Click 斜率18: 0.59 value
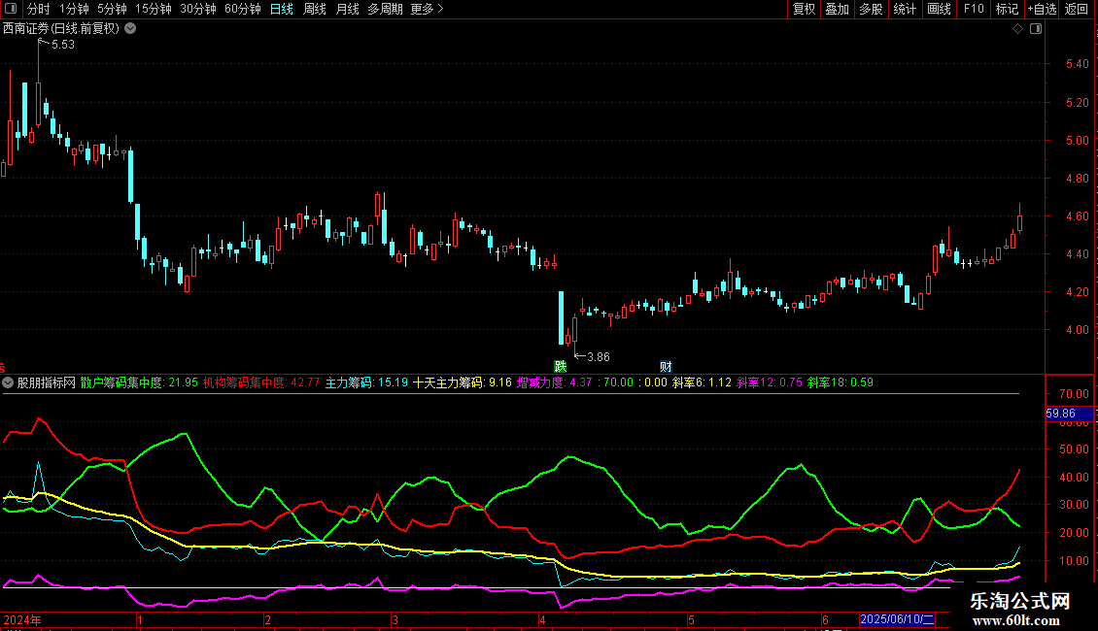 point(841,382)
